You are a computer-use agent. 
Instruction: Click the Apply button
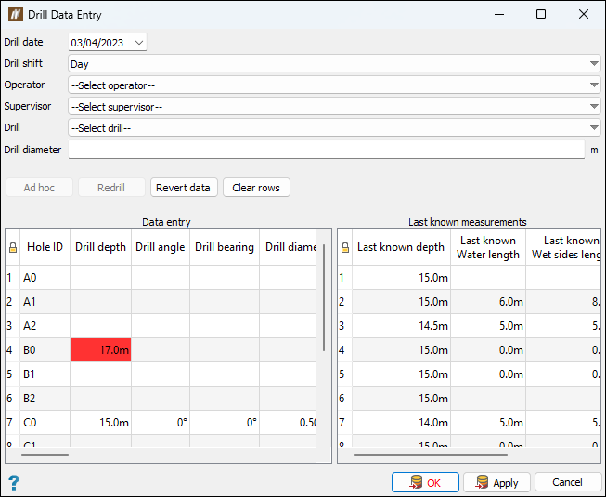(x=496, y=482)
